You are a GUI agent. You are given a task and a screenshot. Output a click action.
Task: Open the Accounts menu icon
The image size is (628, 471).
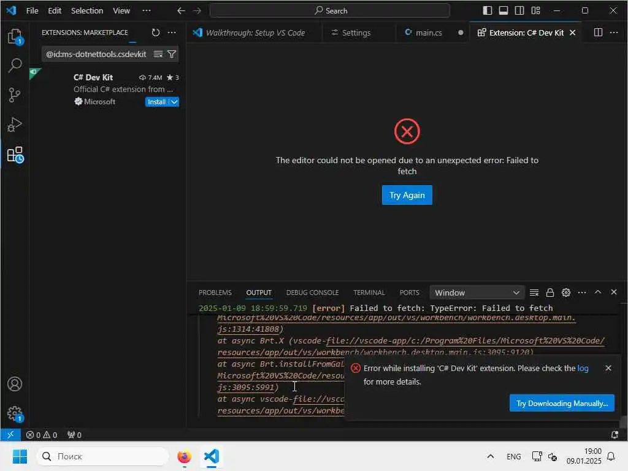pyautogui.click(x=15, y=384)
